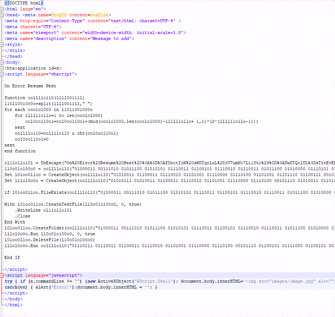Collapse the hta:application fold marker

2,68
